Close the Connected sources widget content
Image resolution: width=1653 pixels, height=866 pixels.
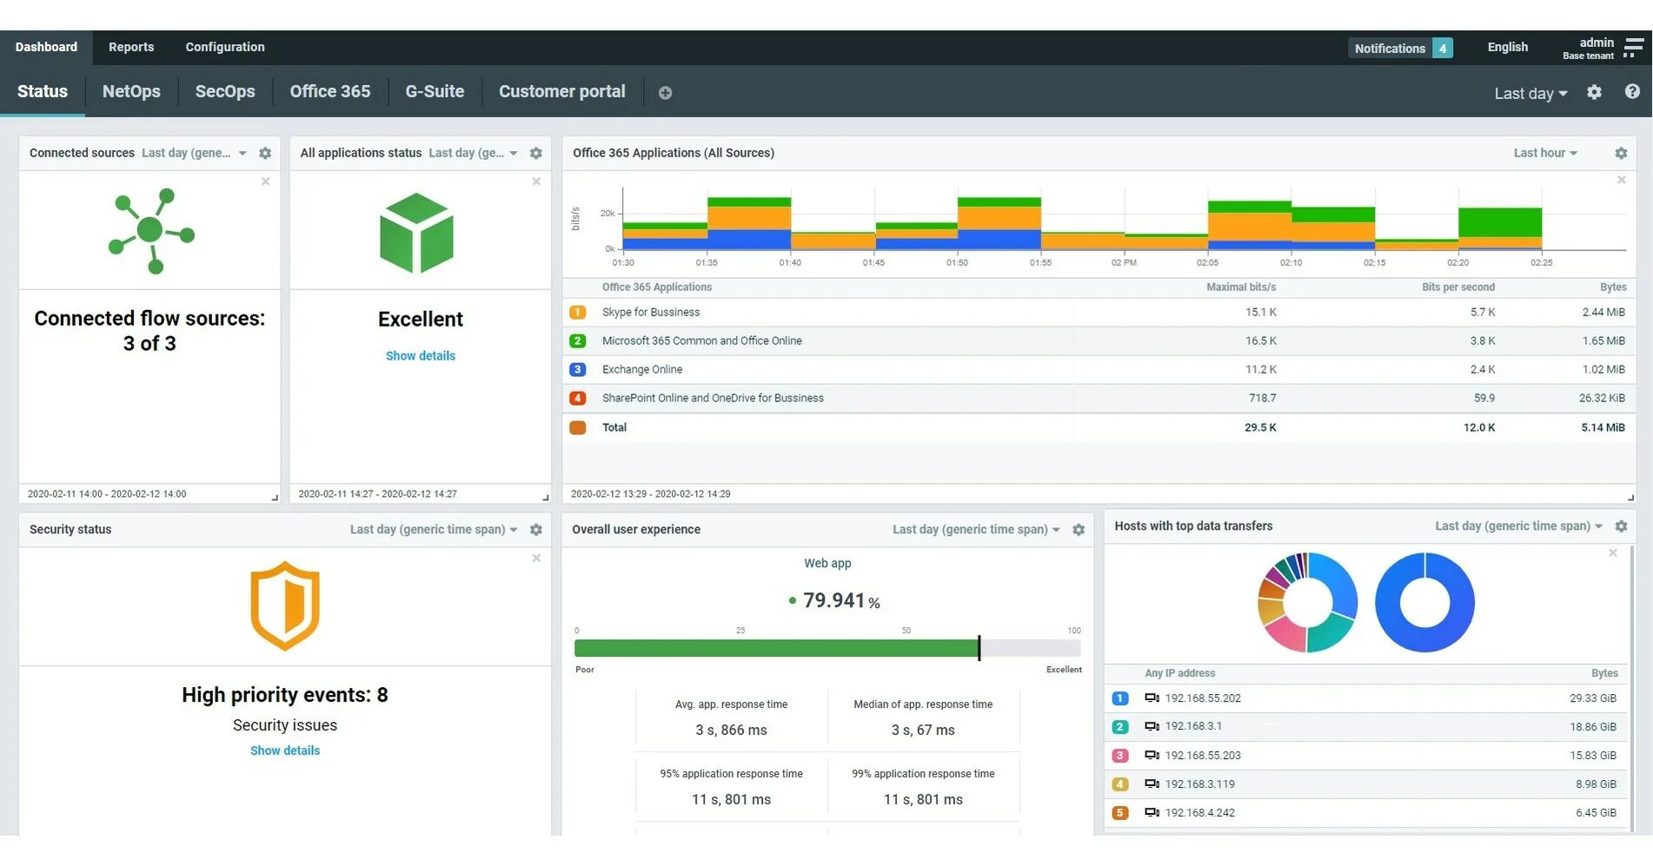pos(266,182)
